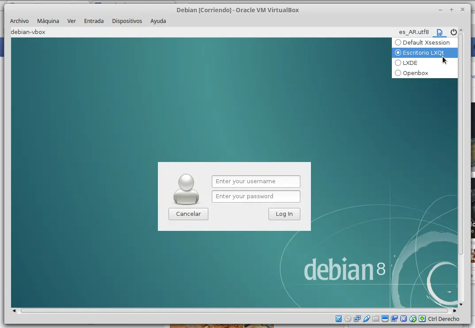Screen dimensions: 475x328
Task: Open the power menu icon
Action: coord(453,32)
